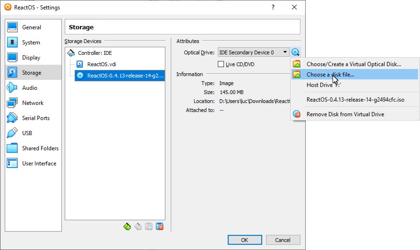Screen dimensions: 420x250
Task: Open the General settings category
Action: [x=33, y=27]
